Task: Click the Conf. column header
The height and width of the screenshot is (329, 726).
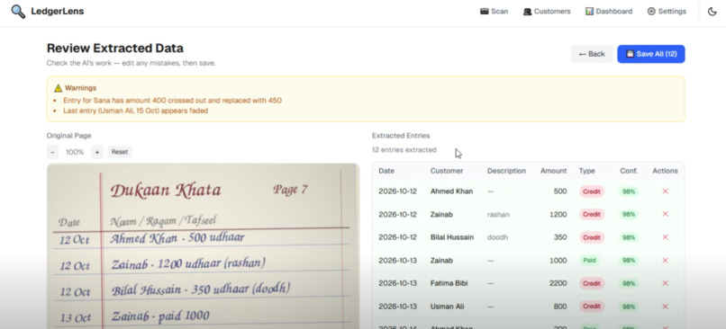Action: click(629, 171)
